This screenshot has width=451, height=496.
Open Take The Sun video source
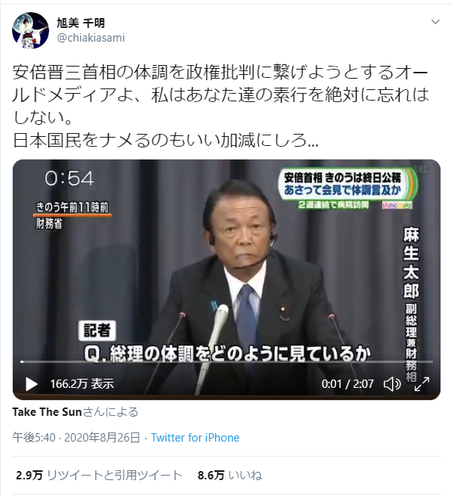pyautogui.click(x=47, y=412)
